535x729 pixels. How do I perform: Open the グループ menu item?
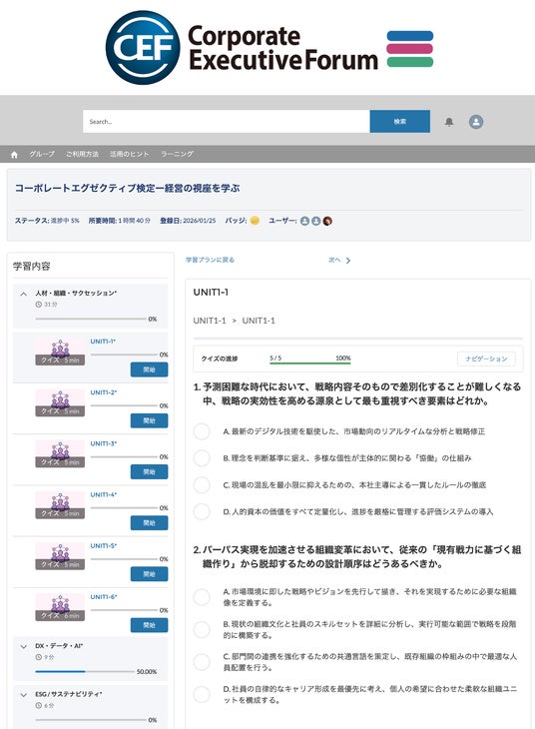42,154
